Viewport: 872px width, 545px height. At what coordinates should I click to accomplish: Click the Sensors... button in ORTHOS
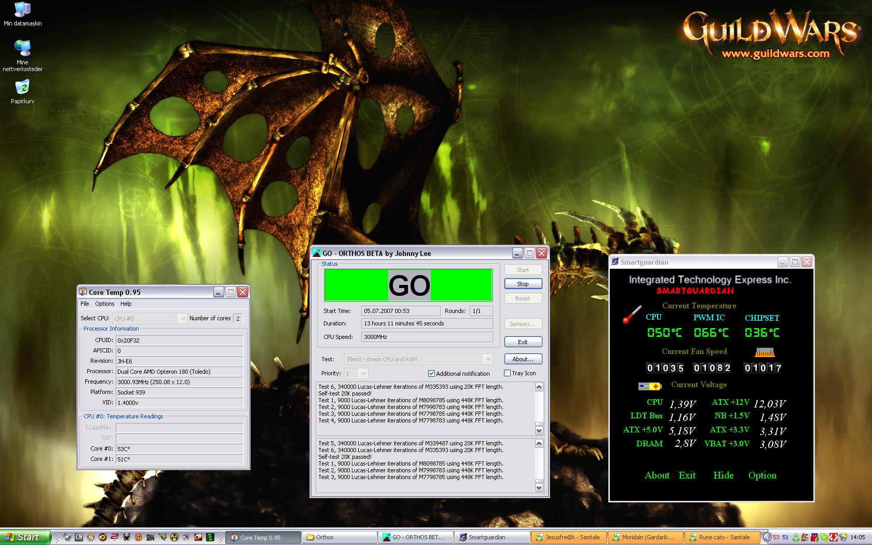[523, 324]
